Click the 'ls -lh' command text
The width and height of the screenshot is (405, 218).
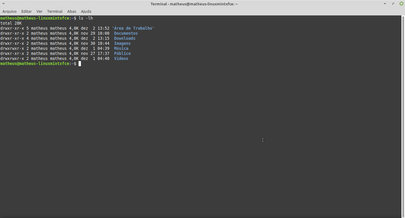(x=86, y=18)
